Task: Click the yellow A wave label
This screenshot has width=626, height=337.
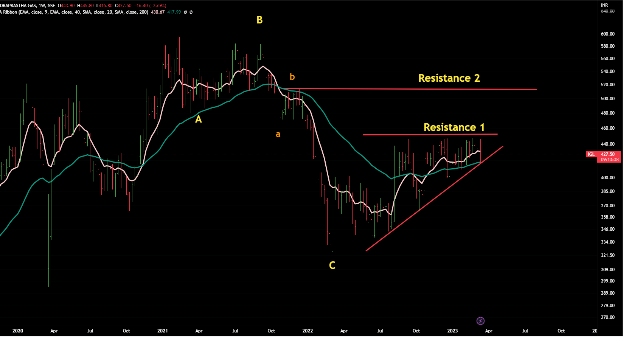Action: [198, 120]
